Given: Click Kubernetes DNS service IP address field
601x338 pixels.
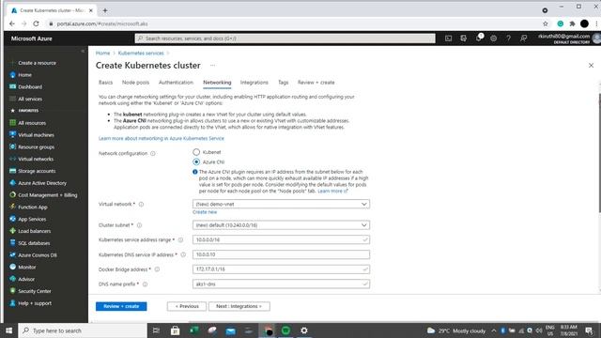Looking at the screenshot, I should pos(281,254).
